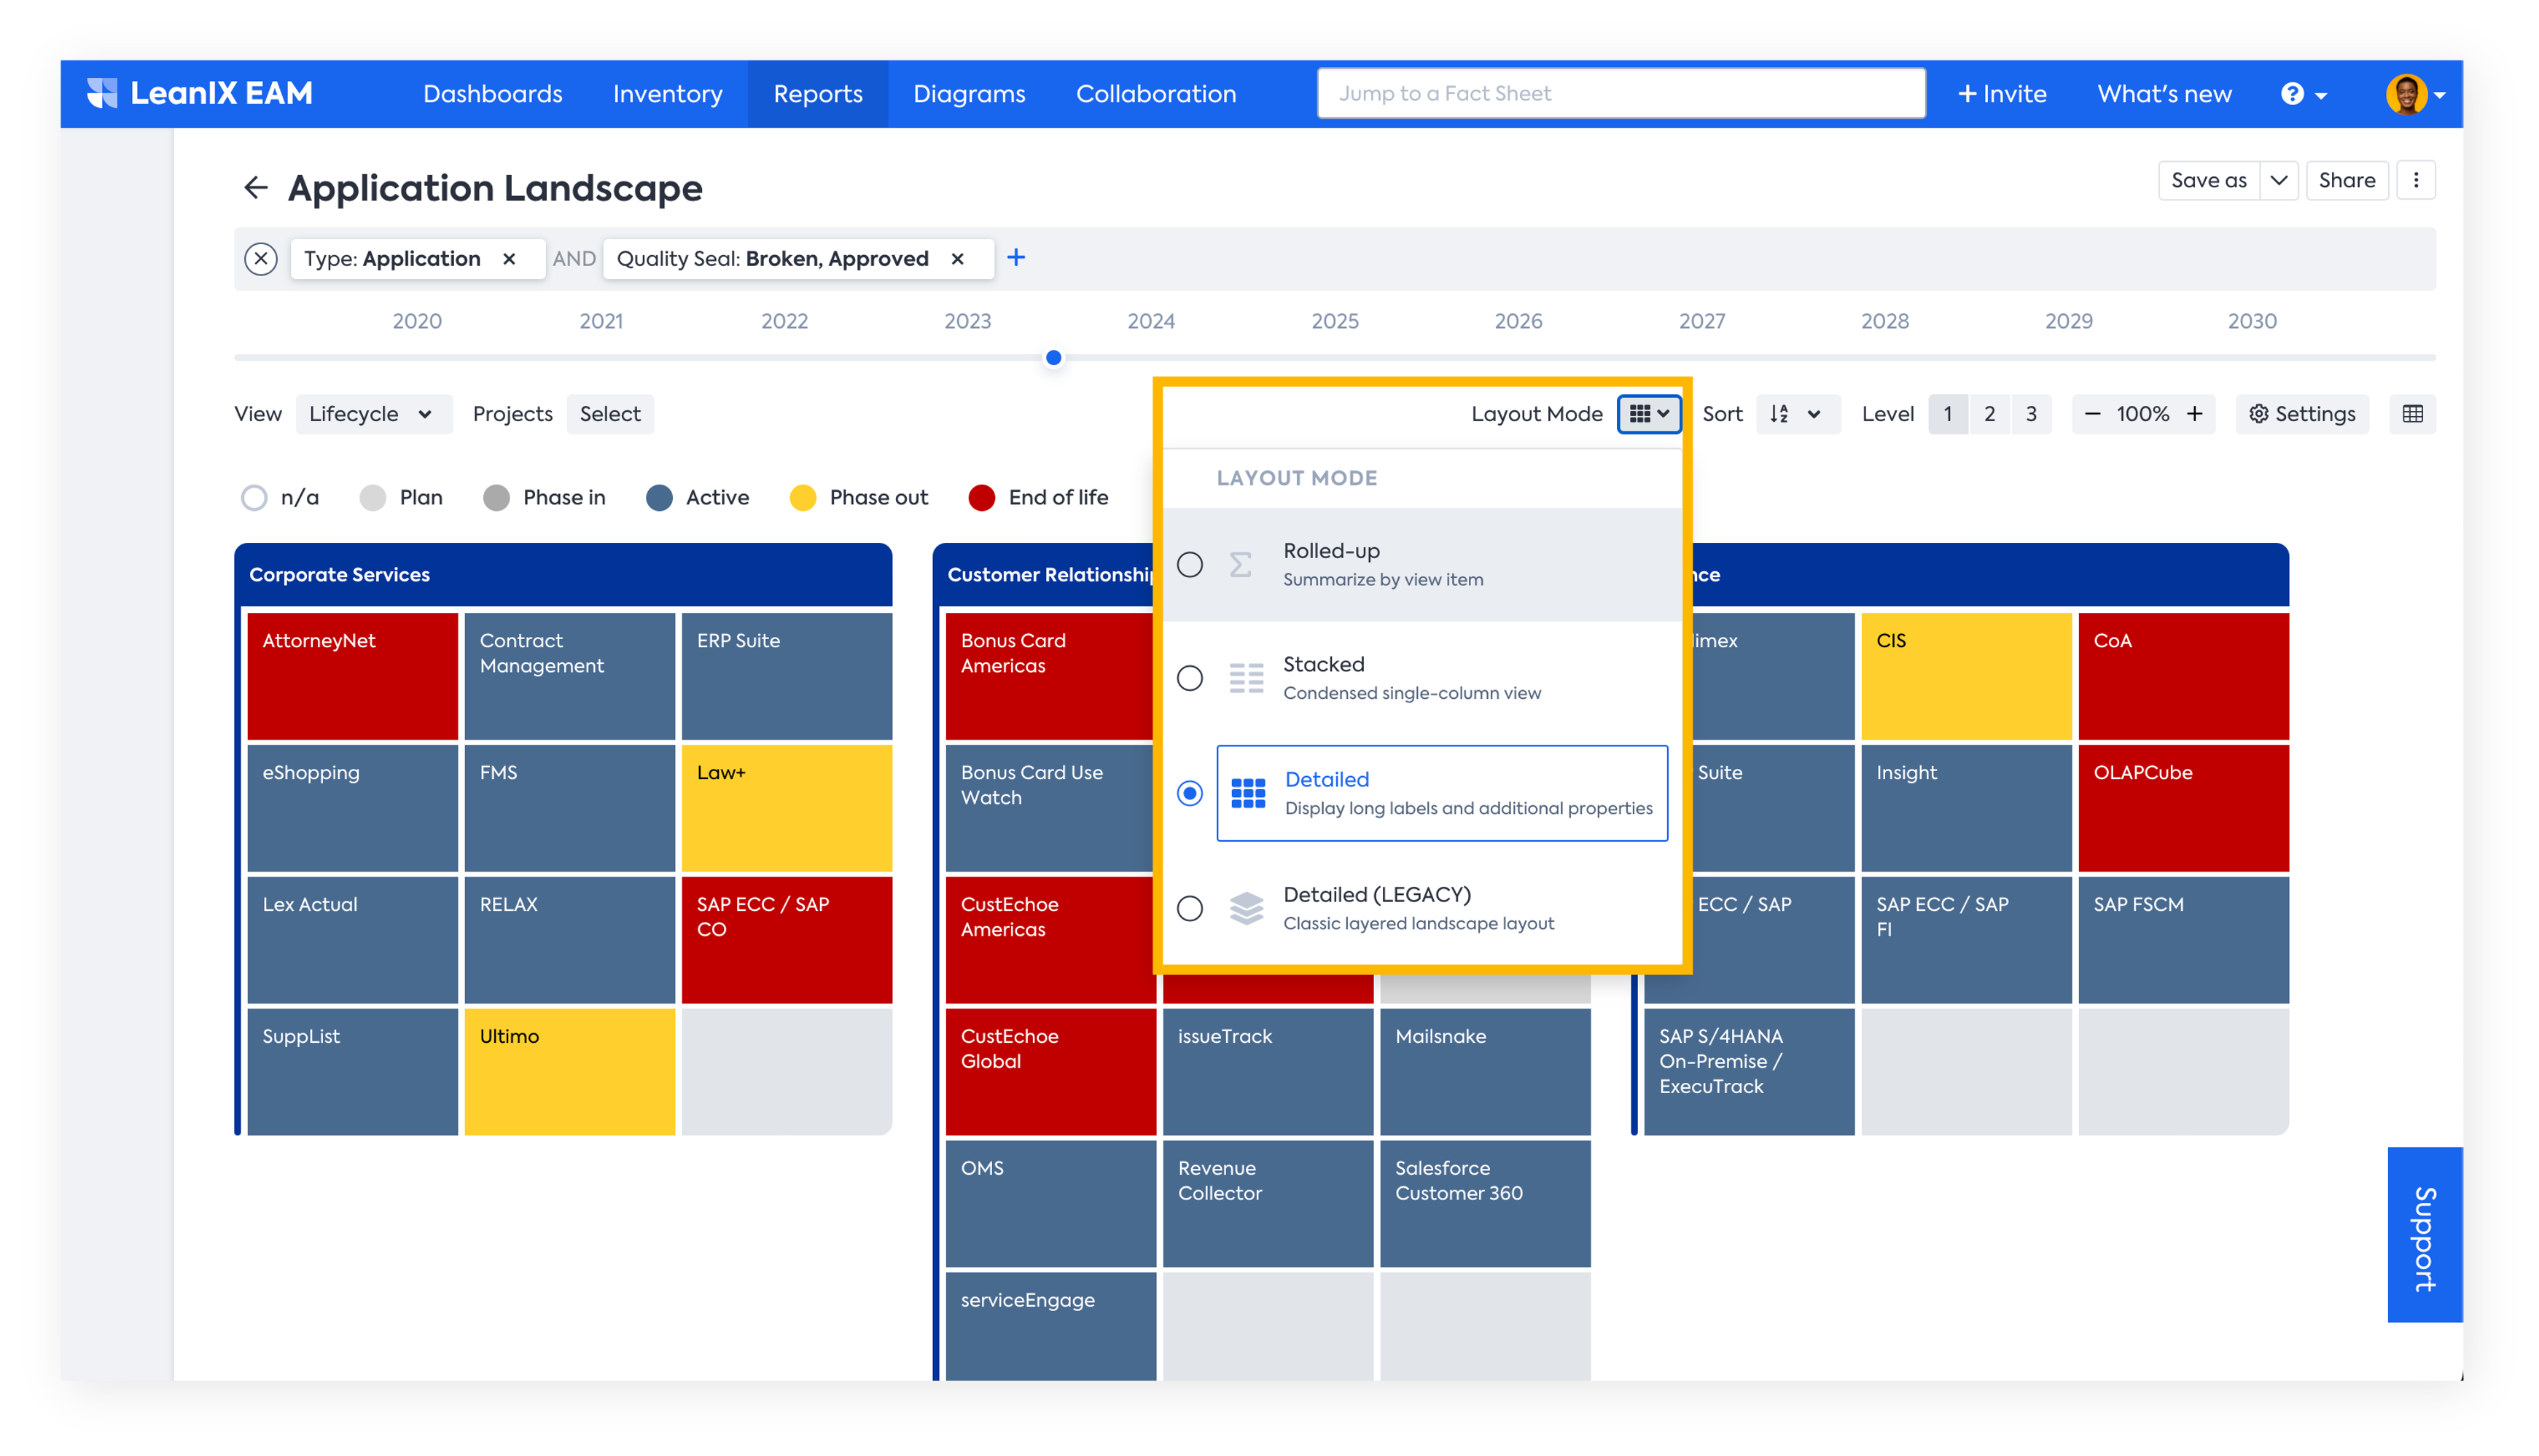2539x1456 pixels.
Task: Open the Inventory menu
Action: [x=667, y=93]
